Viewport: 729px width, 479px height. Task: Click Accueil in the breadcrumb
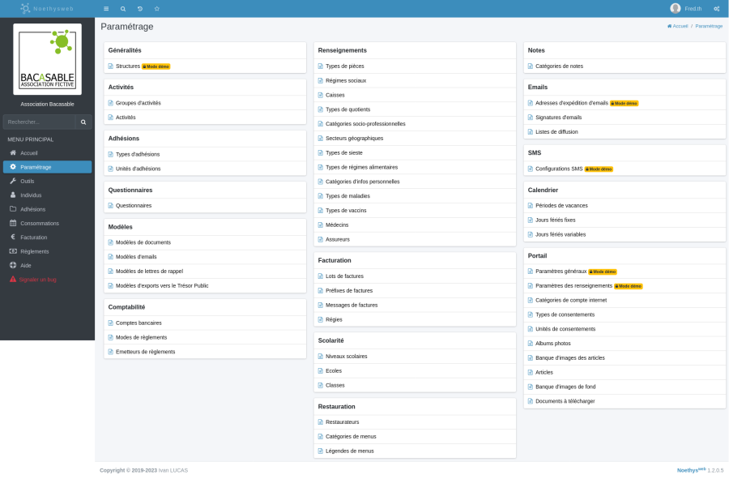[678, 26]
